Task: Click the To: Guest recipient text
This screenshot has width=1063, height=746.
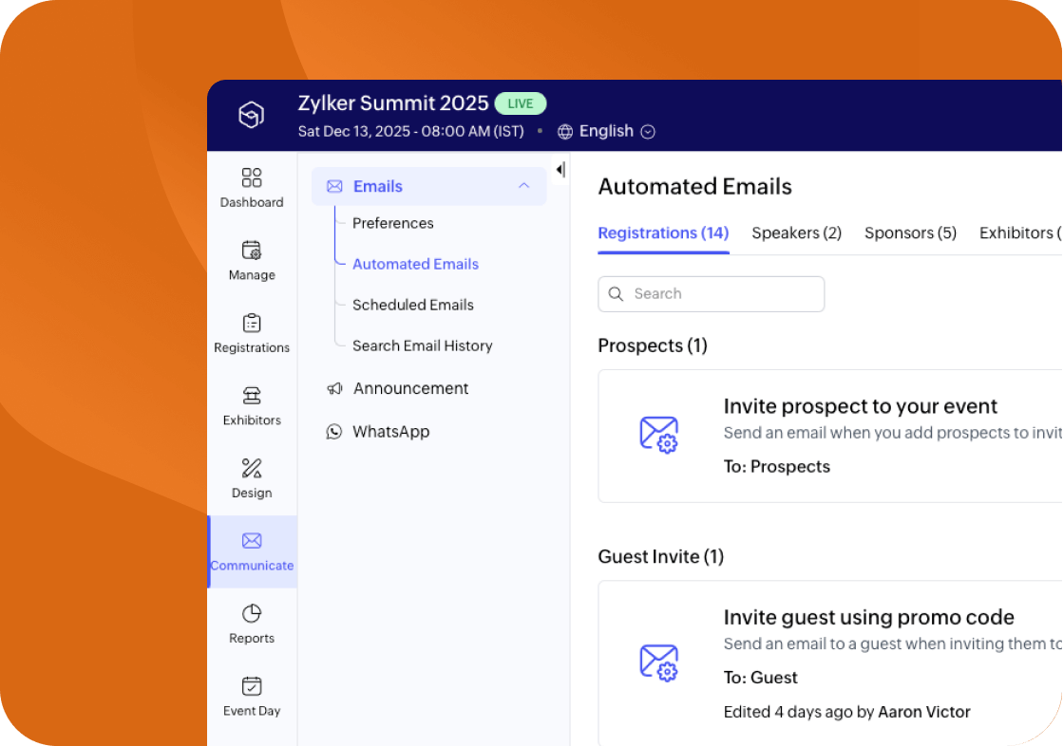Action: pos(761,678)
